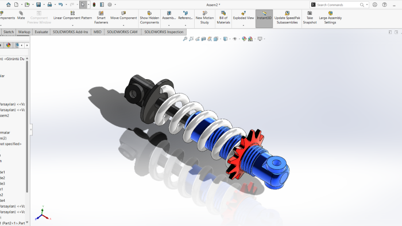Create a new document

coord(17,5)
